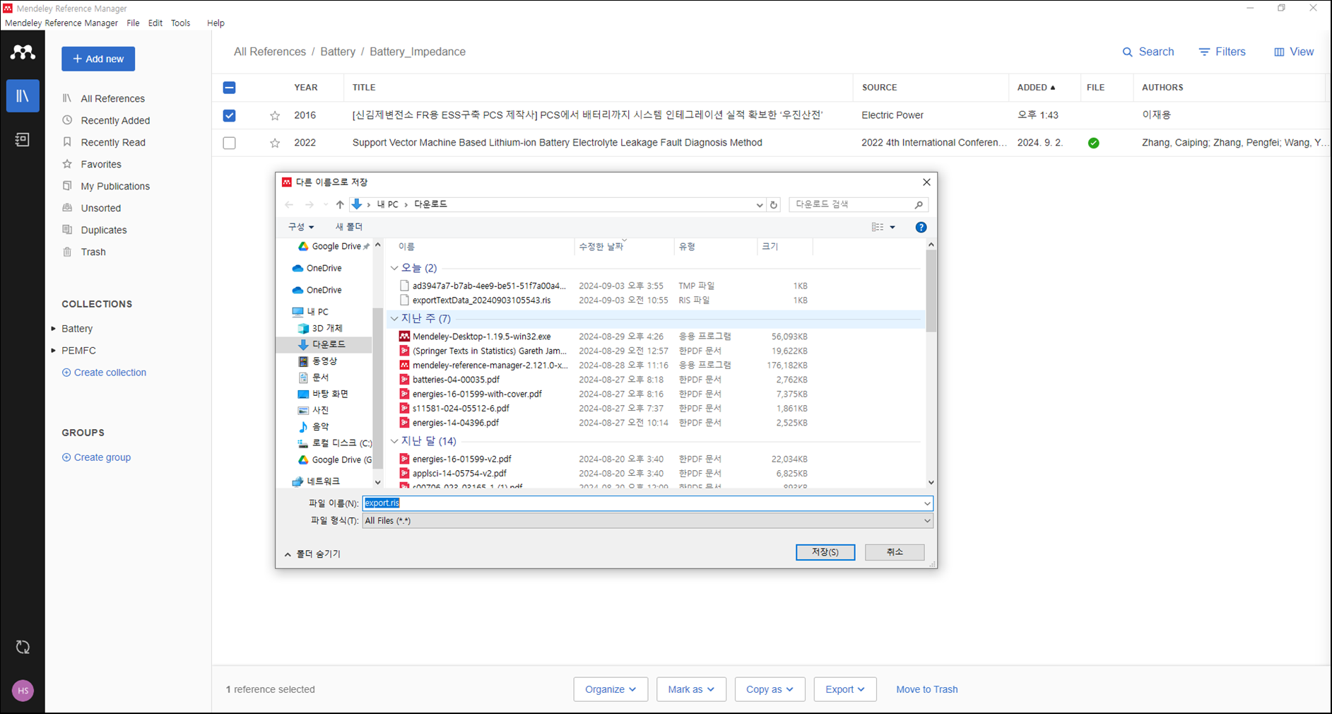Click the 취소 cancel button
1332x714 pixels.
click(x=895, y=552)
